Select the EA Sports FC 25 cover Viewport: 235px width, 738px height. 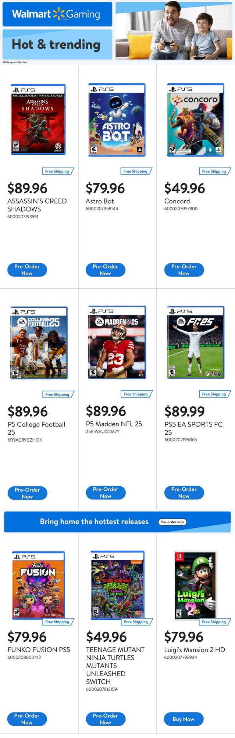coord(196,342)
